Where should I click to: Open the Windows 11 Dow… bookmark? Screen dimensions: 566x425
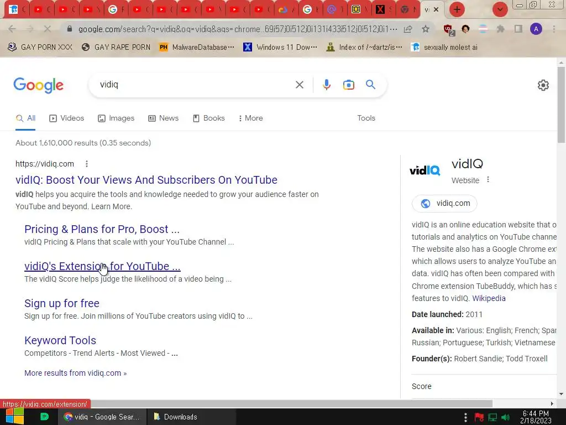(x=280, y=48)
